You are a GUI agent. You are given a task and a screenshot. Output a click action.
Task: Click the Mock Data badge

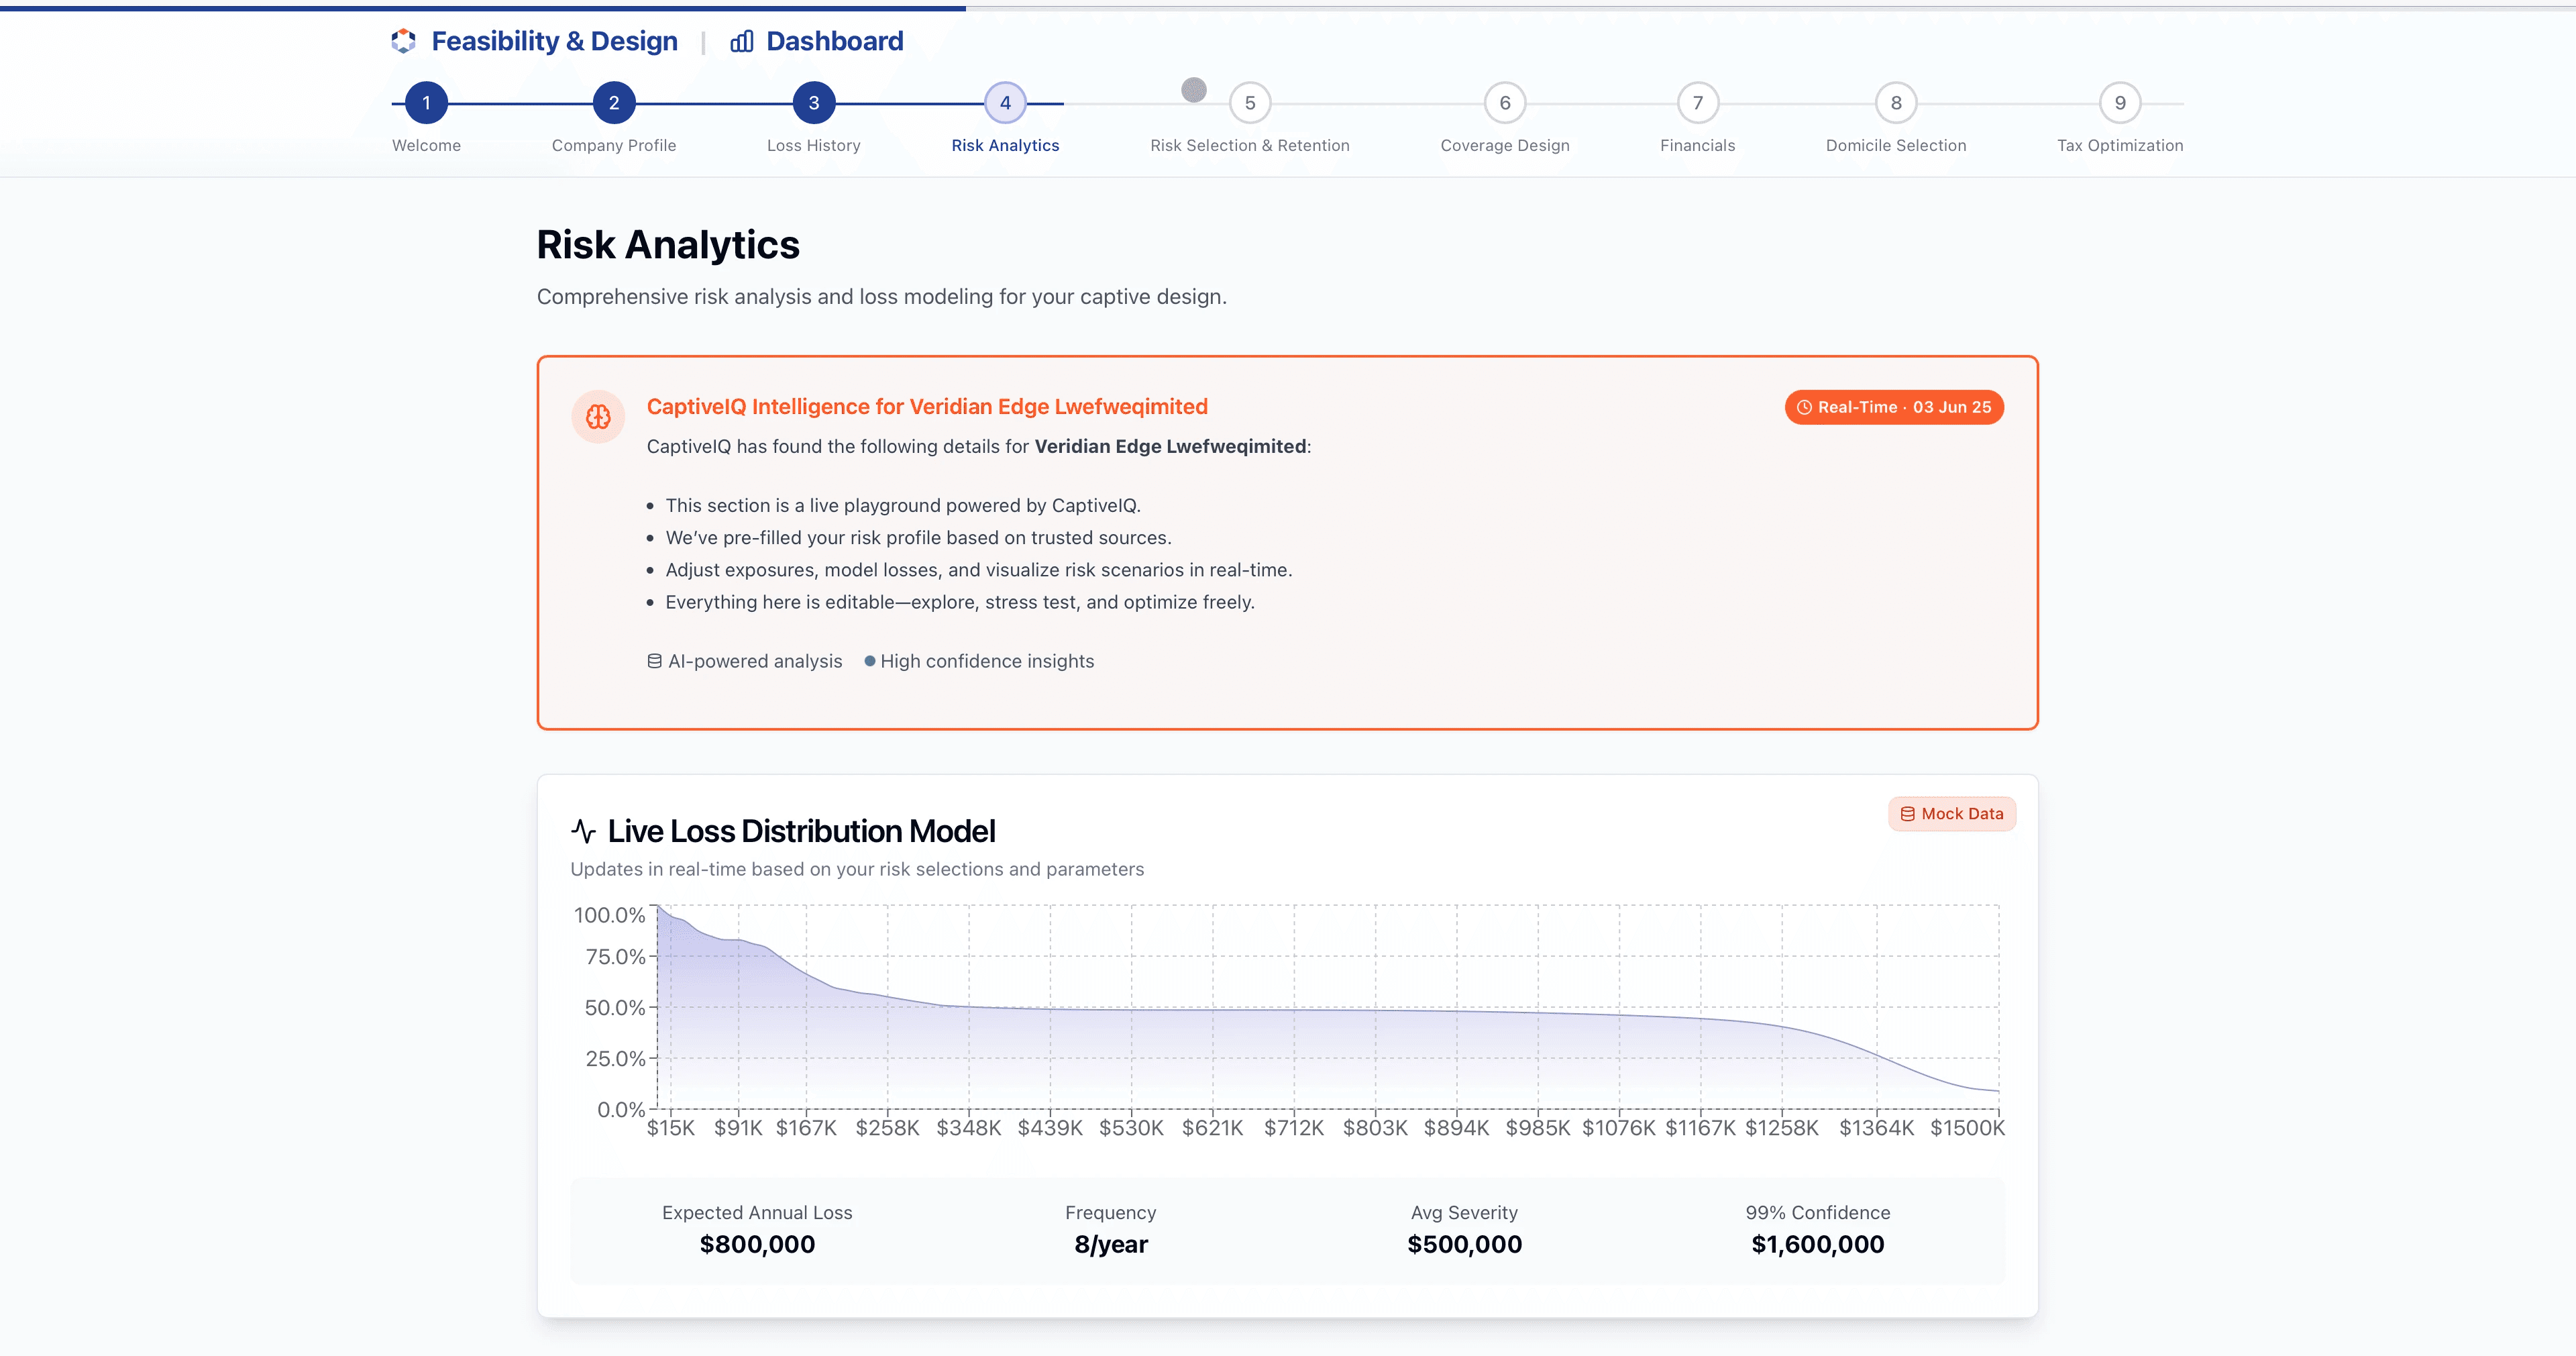[x=1952, y=814]
